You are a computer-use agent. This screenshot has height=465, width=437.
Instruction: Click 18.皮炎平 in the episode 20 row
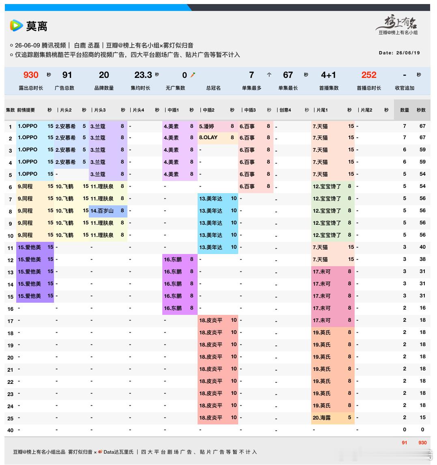(x=211, y=357)
